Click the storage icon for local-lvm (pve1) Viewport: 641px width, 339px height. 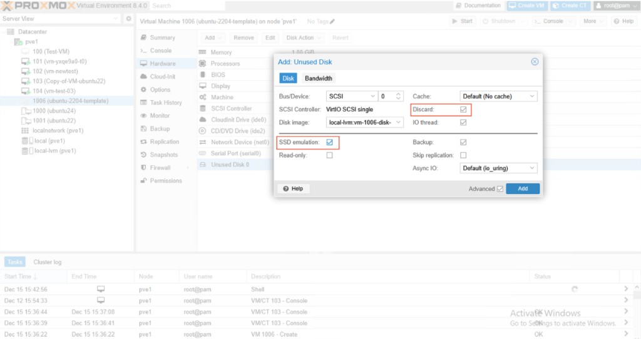tap(27, 151)
